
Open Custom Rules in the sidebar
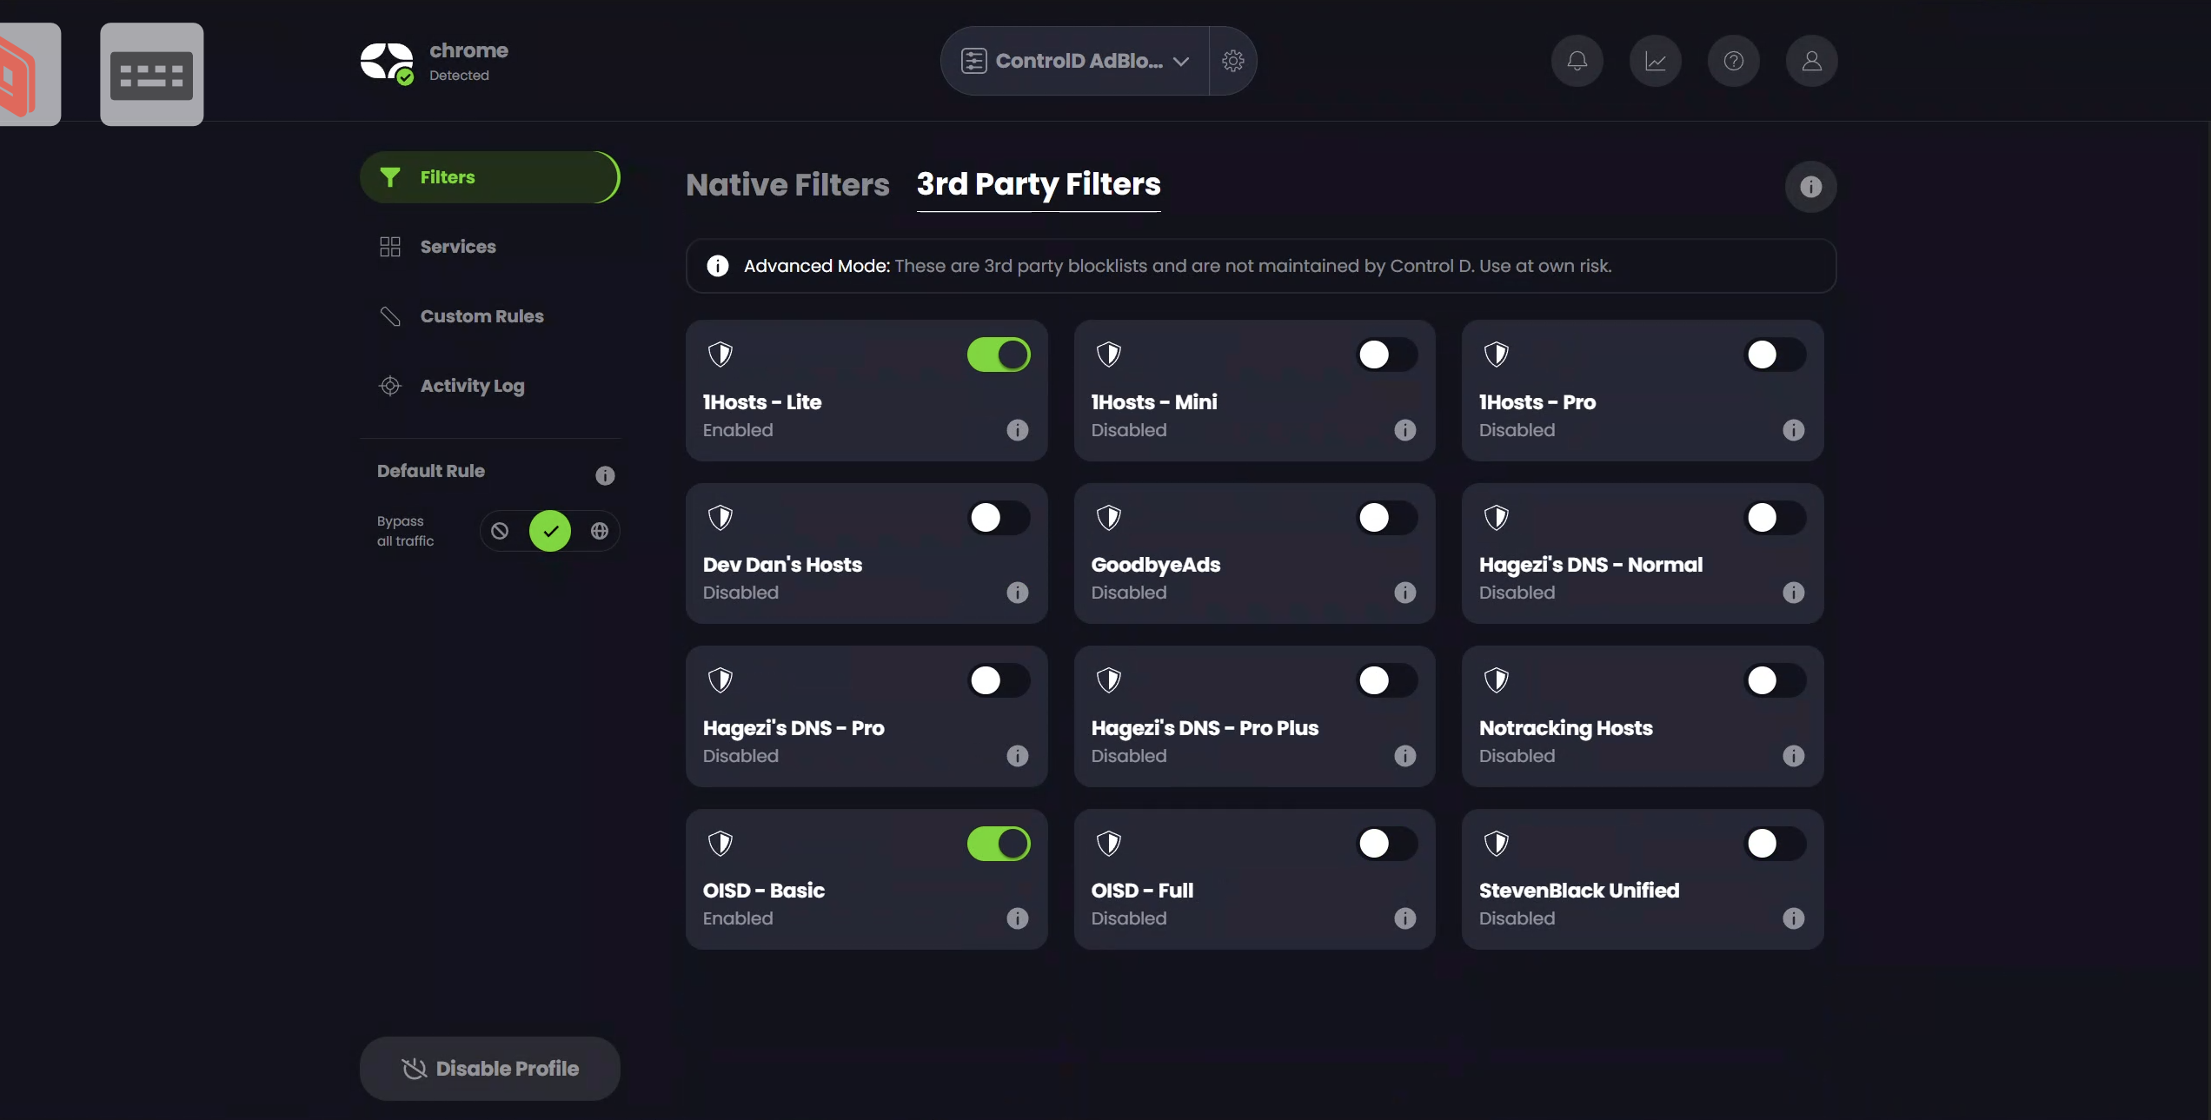coord(490,316)
